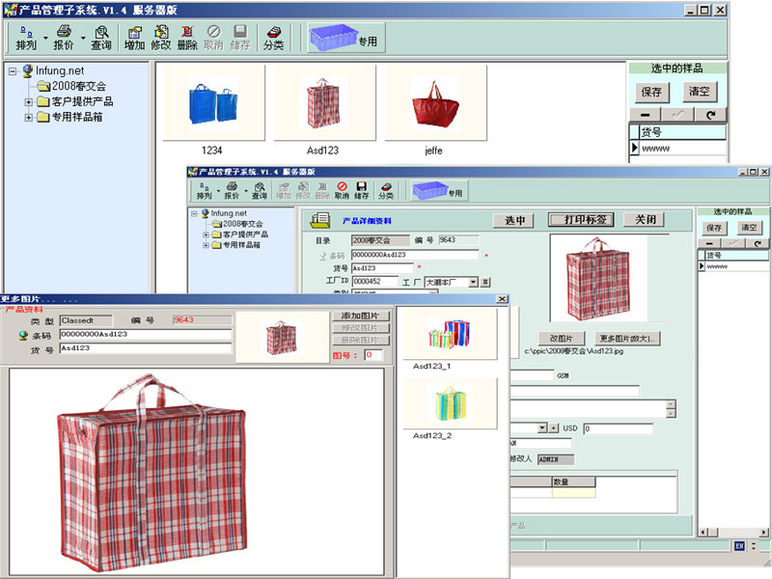Select the red jeffe bag thumbnail
772x579 pixels.
[434, 102]
